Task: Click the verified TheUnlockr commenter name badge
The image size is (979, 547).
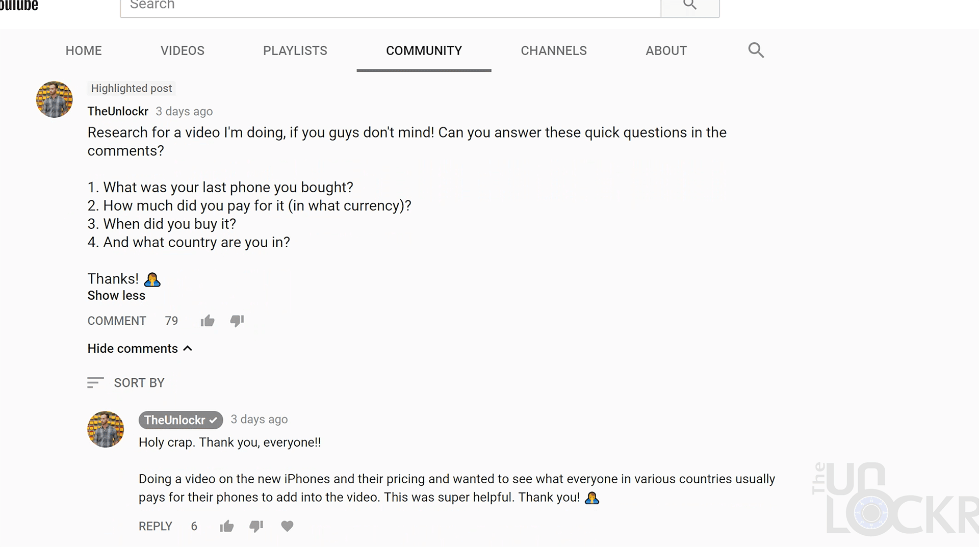Action: click(181, 420)
